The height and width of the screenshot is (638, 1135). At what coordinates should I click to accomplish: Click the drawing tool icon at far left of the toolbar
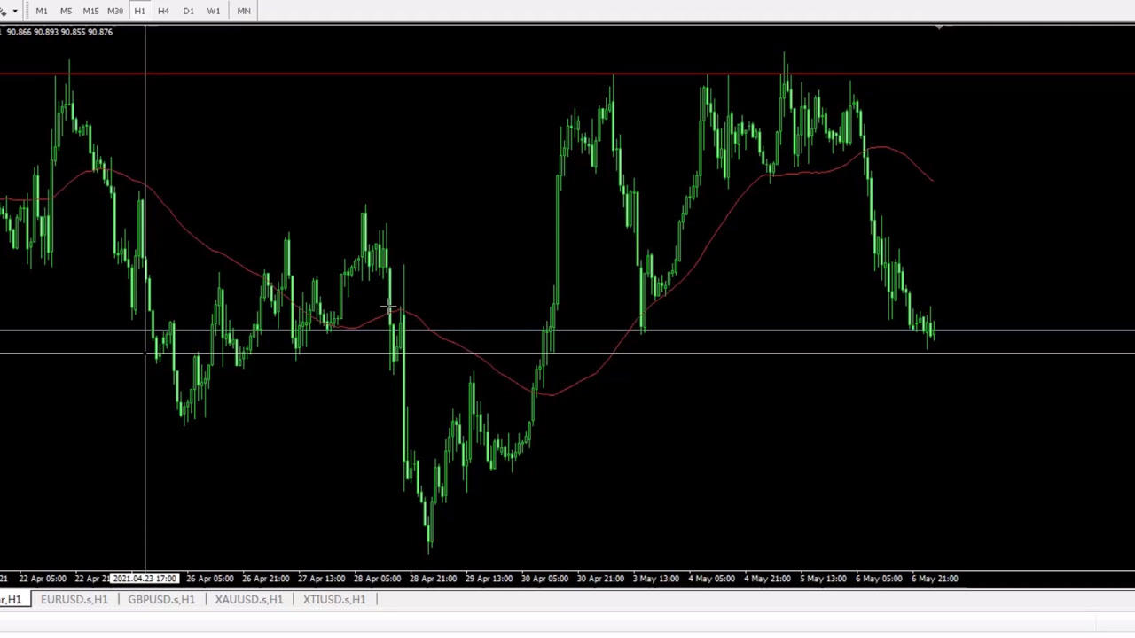4,11
